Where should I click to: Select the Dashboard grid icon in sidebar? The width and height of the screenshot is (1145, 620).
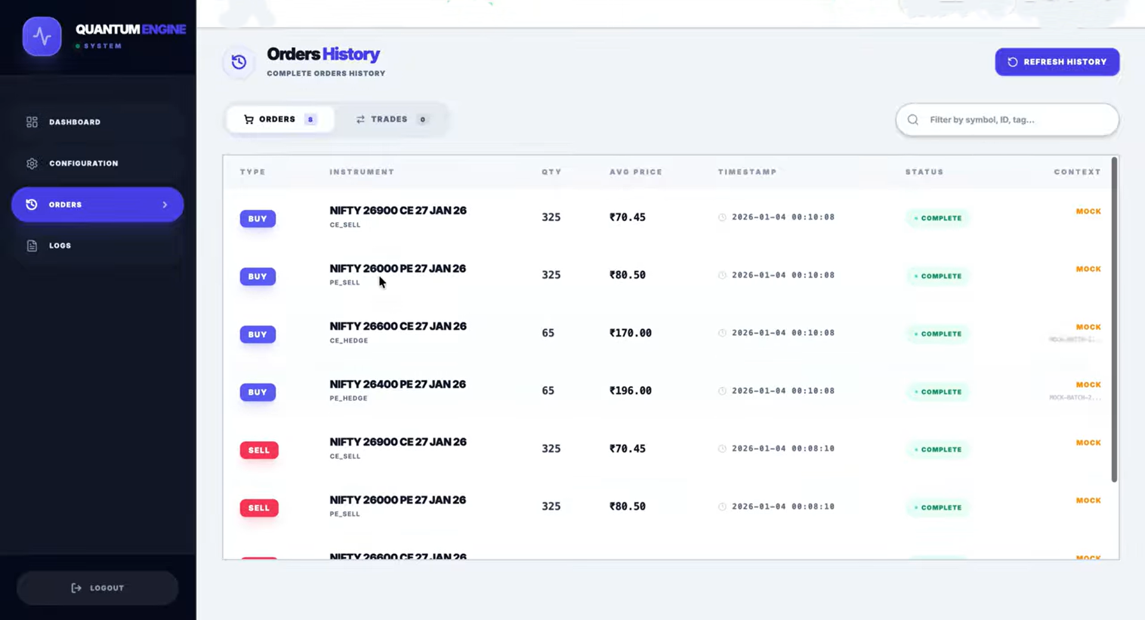pyautogui.click(x=32, y=122)
